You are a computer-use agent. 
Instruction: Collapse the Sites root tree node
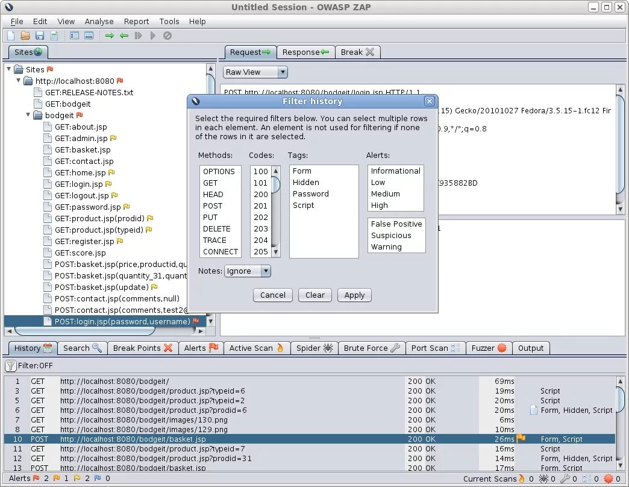pos(9,69)
